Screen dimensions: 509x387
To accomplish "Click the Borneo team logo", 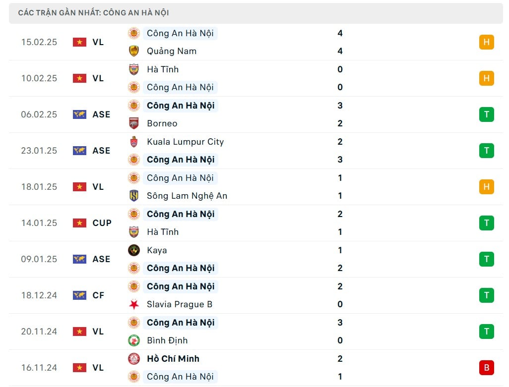I will point(134,123).
